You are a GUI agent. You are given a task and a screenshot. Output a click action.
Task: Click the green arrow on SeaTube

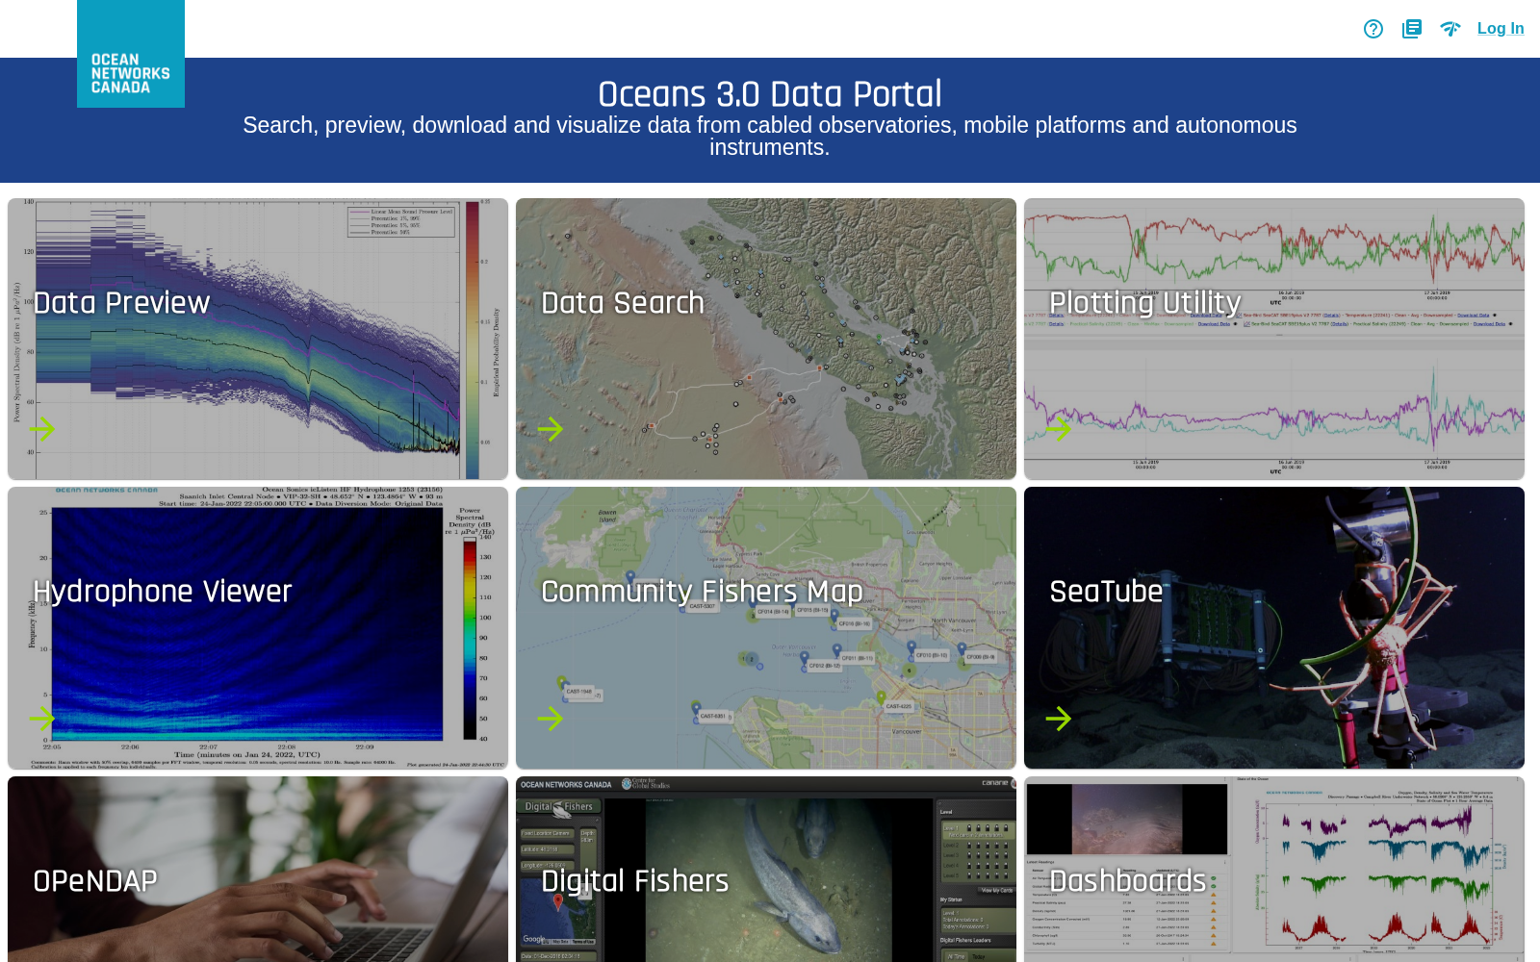click(x=1059, y=719)
